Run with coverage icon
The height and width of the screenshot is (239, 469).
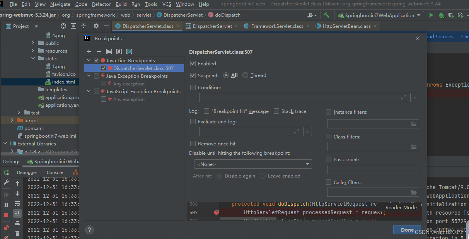(x=451, y=15)
